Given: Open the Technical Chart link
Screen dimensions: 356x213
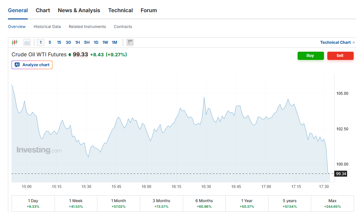Looking at the screenshot, I should point(335,42).
